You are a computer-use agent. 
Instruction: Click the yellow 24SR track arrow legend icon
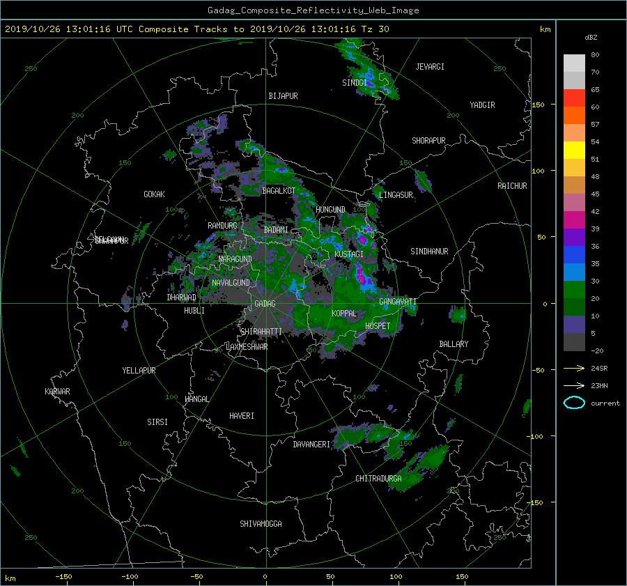(x=574, y=369)
